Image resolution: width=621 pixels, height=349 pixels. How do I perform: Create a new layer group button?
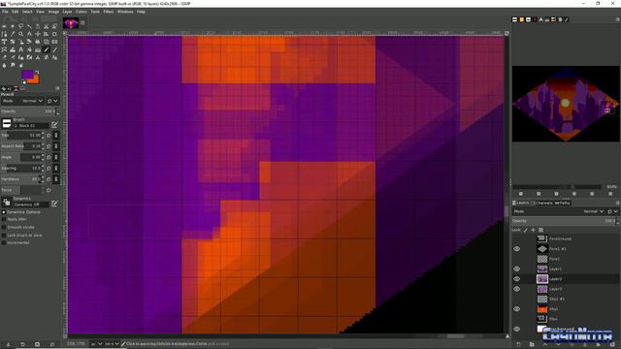click(x=532, y=344)
